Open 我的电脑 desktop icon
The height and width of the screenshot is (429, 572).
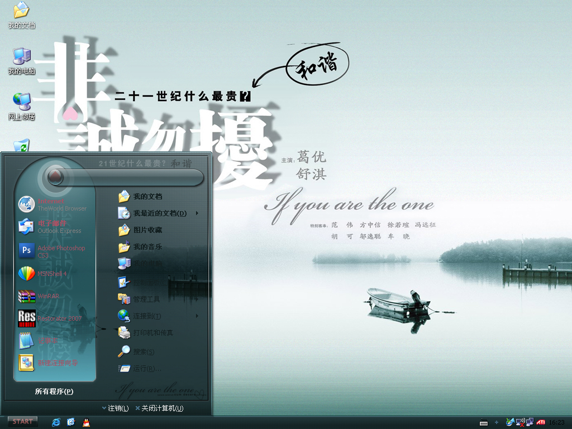click(22, 61)
